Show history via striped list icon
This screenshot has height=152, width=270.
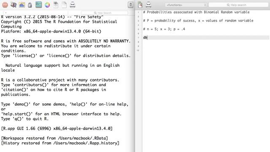38,5
